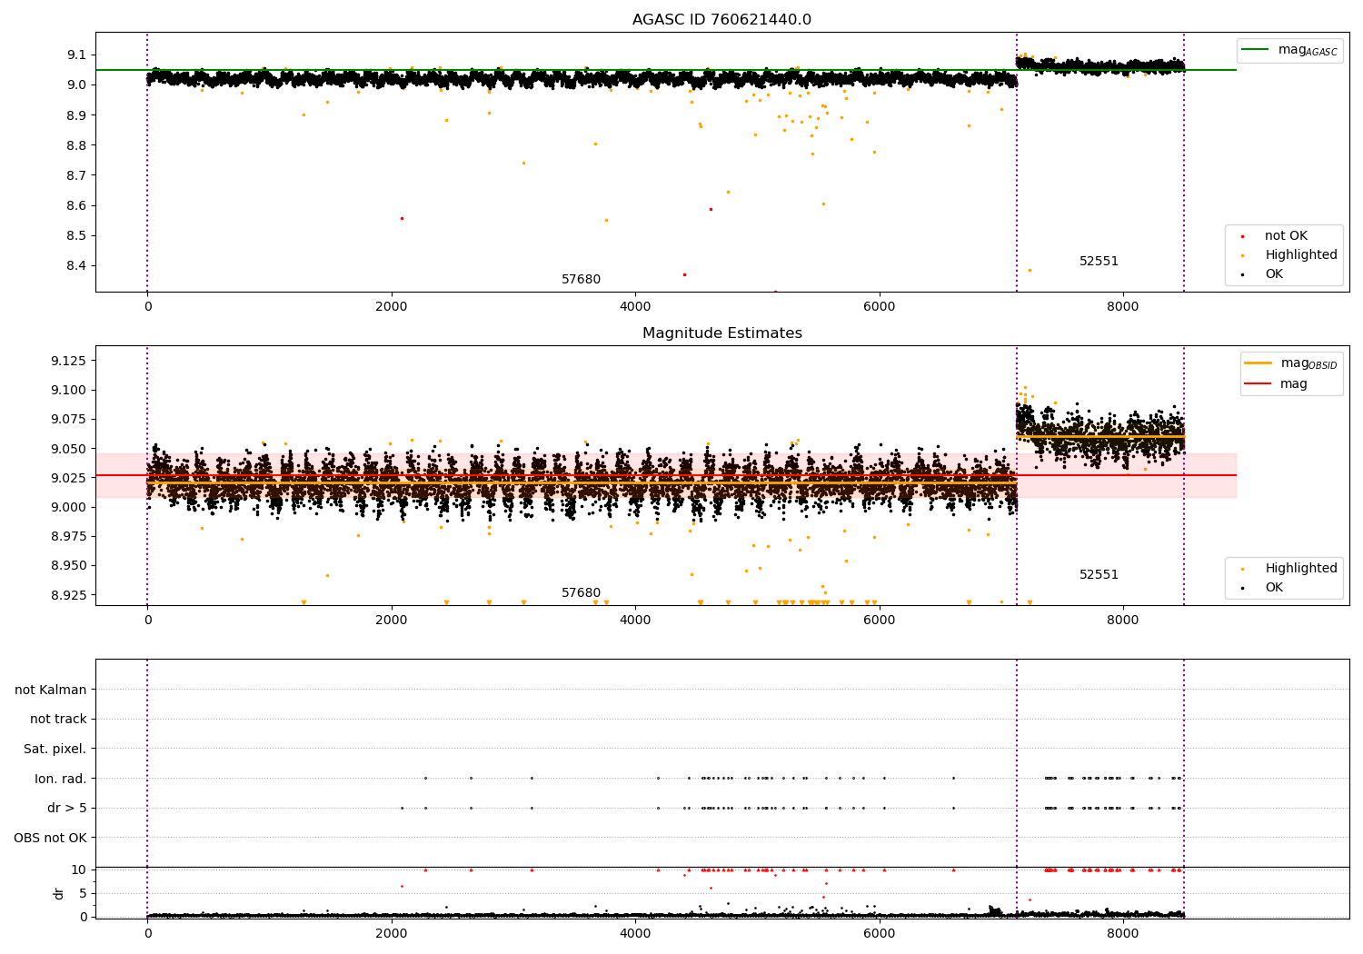Click the "57680" label in Magnitude Estimates plot
The image size is (1363, 954).
tap(581, 593)
